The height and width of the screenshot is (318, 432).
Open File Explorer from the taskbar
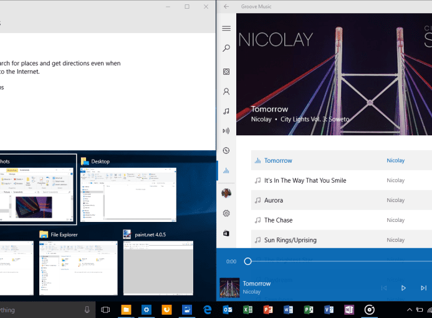pyautogui.click(x=126, y=310)
